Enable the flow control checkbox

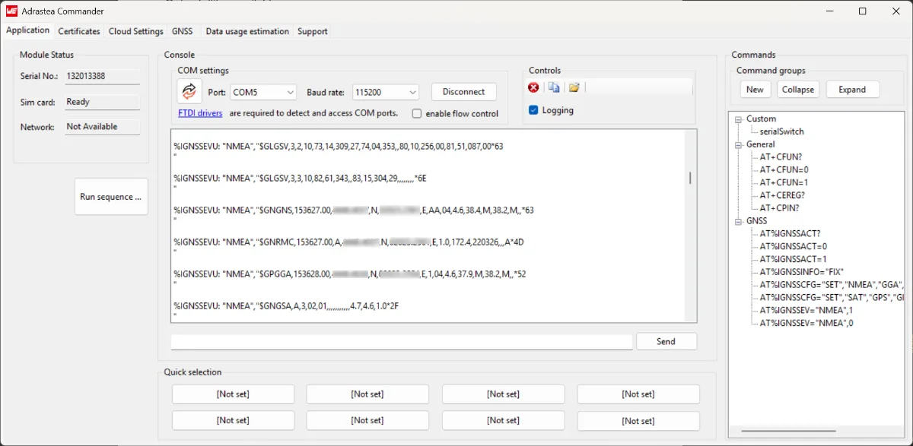click(x=417, y=114)
